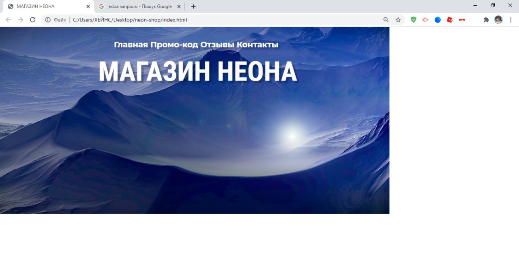
Task: View site information icon
Action: click(48, 19)
